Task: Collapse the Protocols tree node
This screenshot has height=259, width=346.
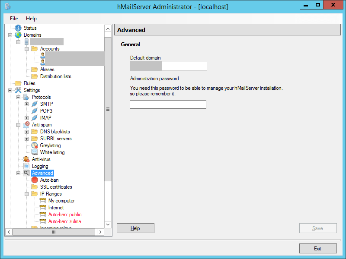Action: pyautogui.click(x=18, y=97)
